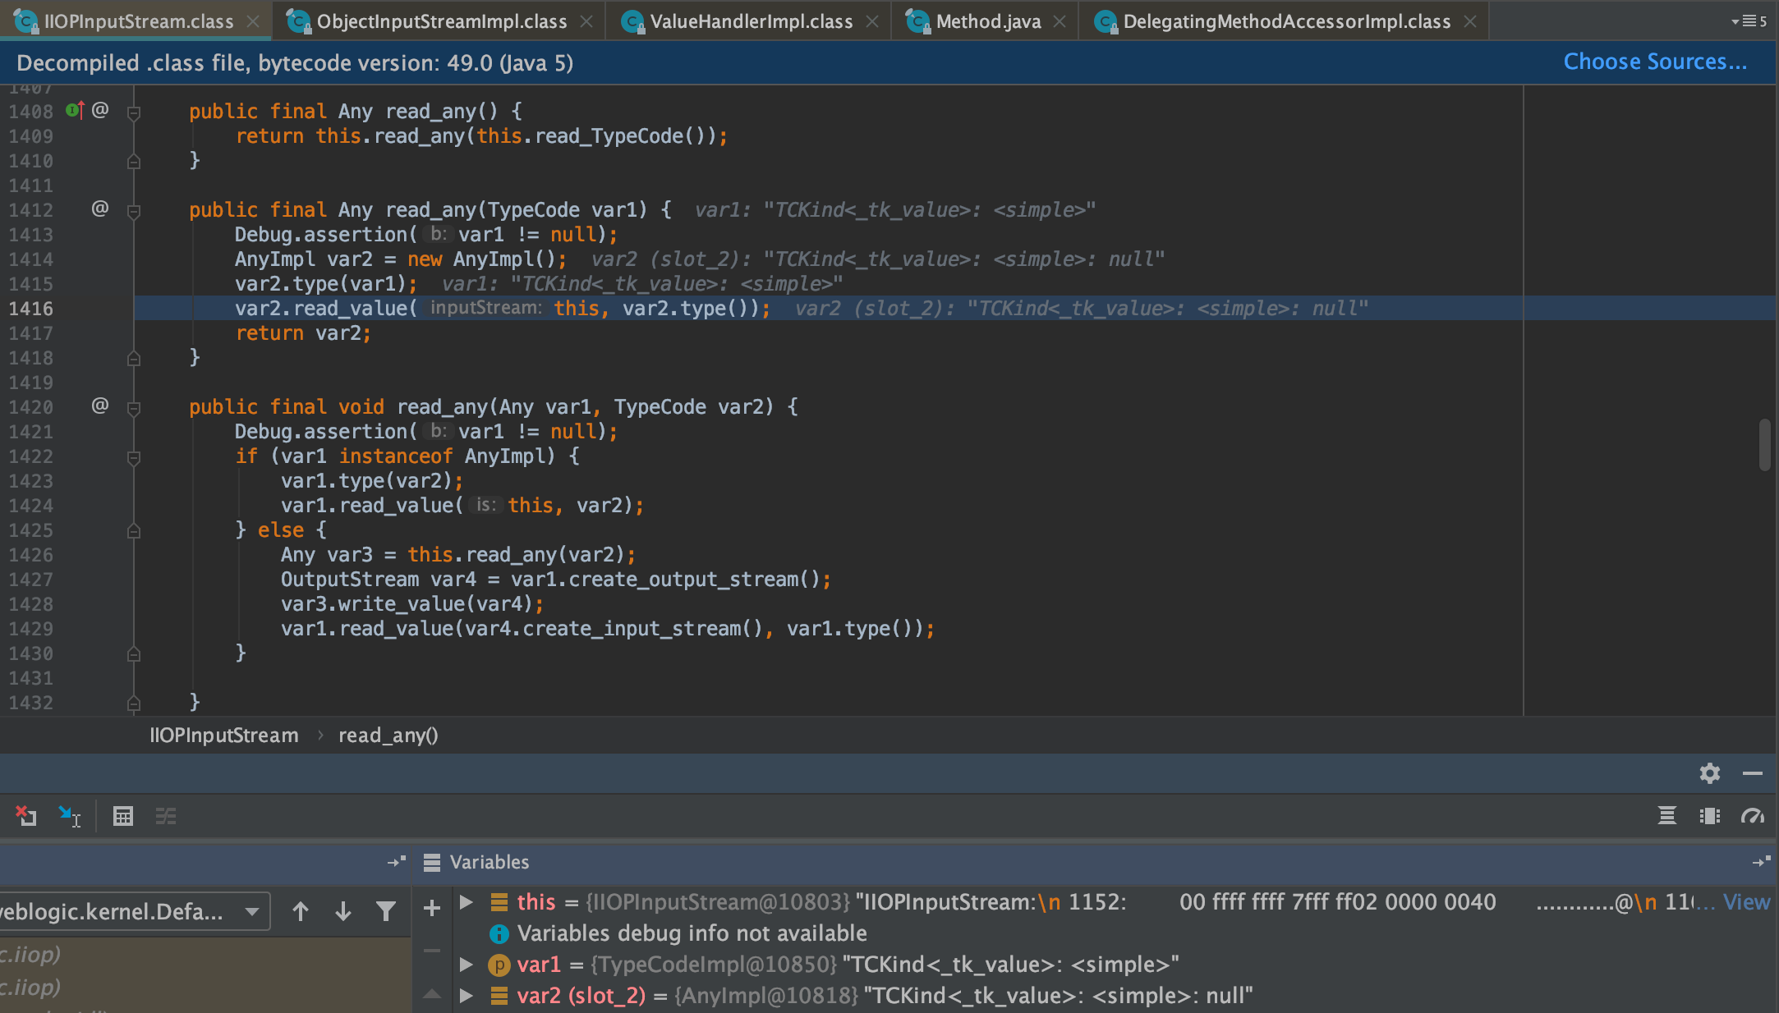Activate the Jump to Cursor icon
The height and width of the screenshot is (1013, 1779).
[70, 816]
